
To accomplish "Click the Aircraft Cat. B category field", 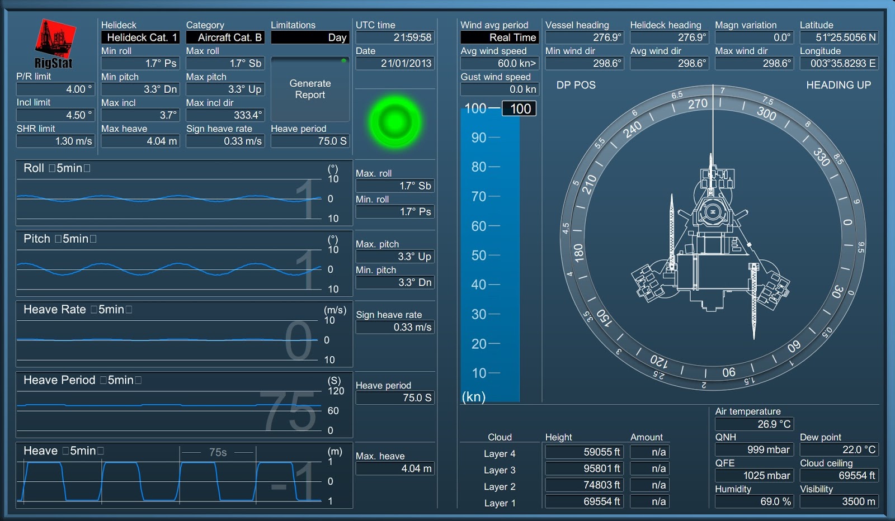I will (x=224, y=37).
